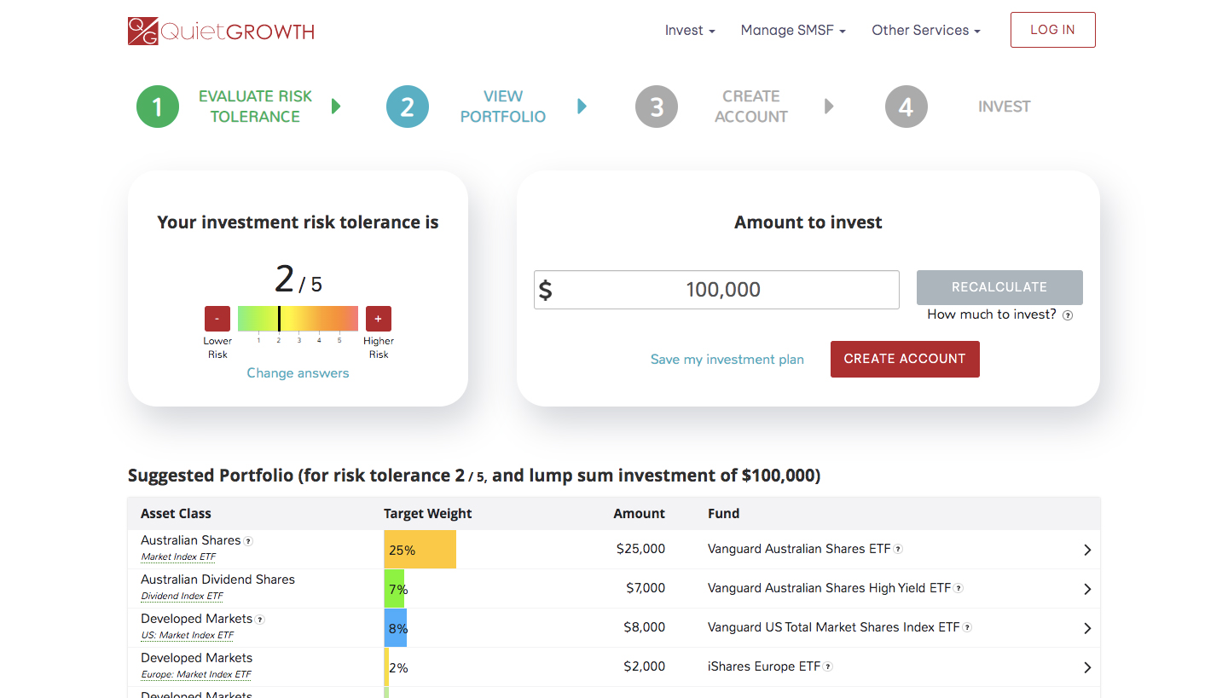
Task: Click the Australian Dividend Shares asset name
Action: pos(217,580)
